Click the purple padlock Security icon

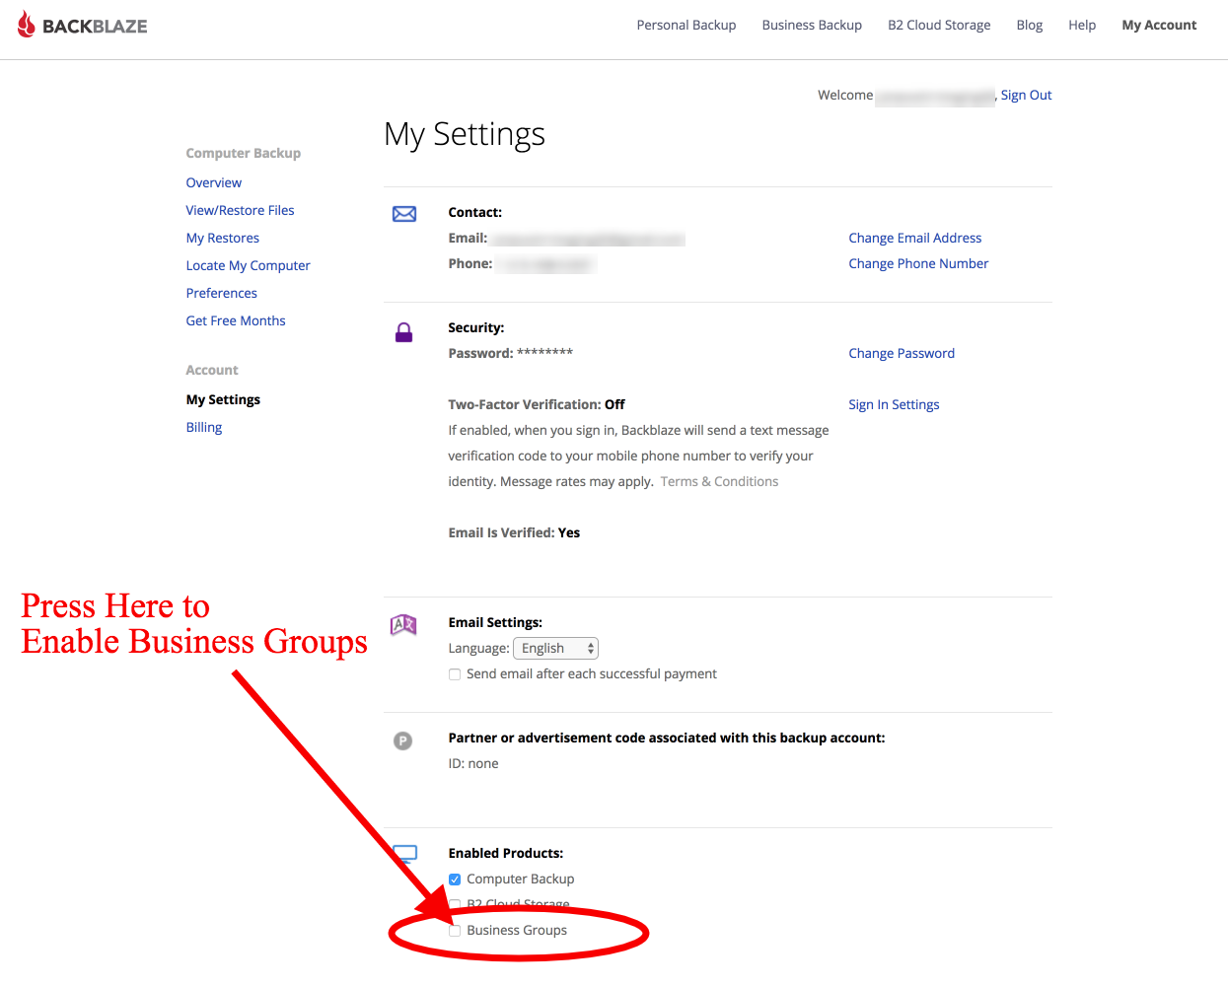pos(404,332)
